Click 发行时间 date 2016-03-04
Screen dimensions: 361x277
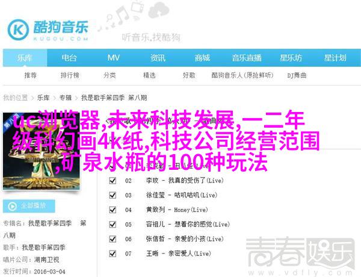coord(49,272)
